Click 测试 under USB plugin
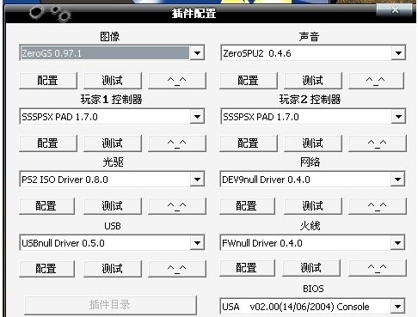Screen dimensions: 418x317 click(x=113, y=269)
